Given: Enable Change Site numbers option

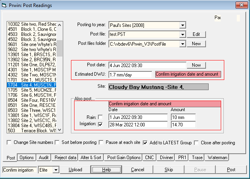Looking at the screenshot, I should pos(9,143).
